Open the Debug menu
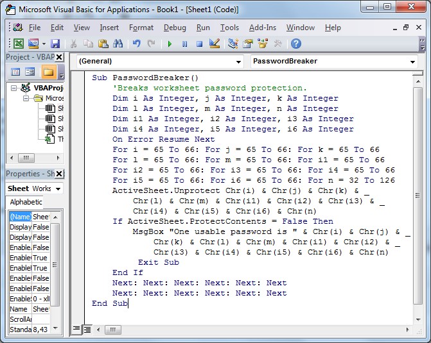Viewport: 431px width, 343px height. point(175,28)
